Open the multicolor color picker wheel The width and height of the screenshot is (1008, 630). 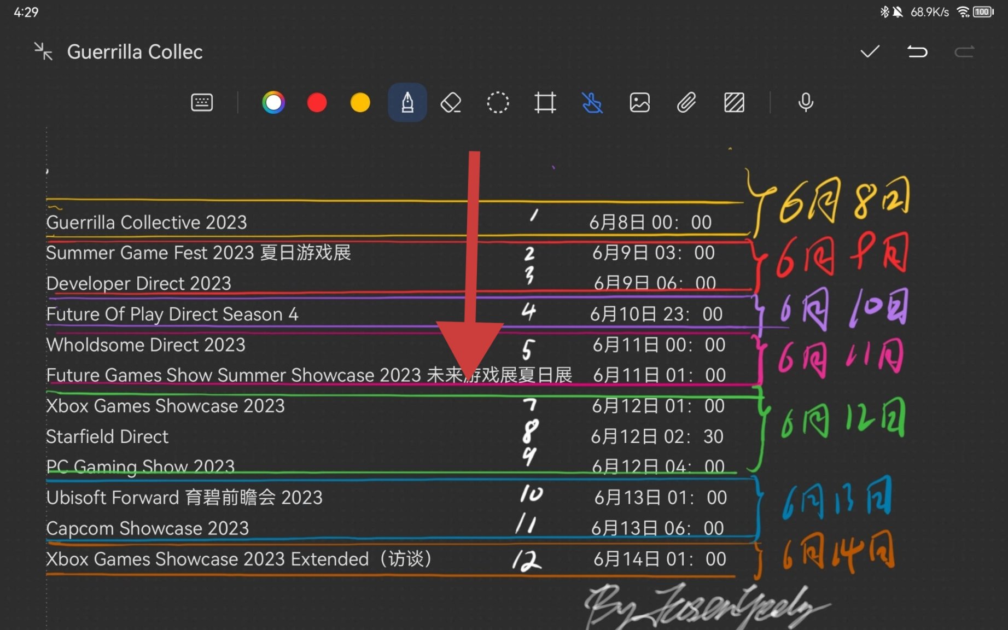273,102
